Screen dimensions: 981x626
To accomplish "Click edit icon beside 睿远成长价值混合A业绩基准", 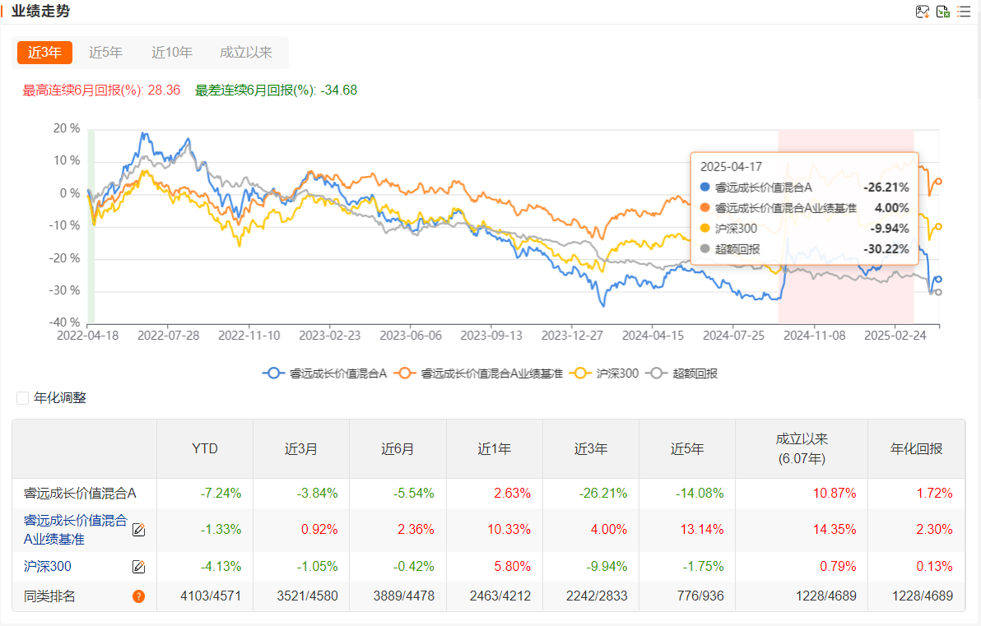I will [139, 531].
